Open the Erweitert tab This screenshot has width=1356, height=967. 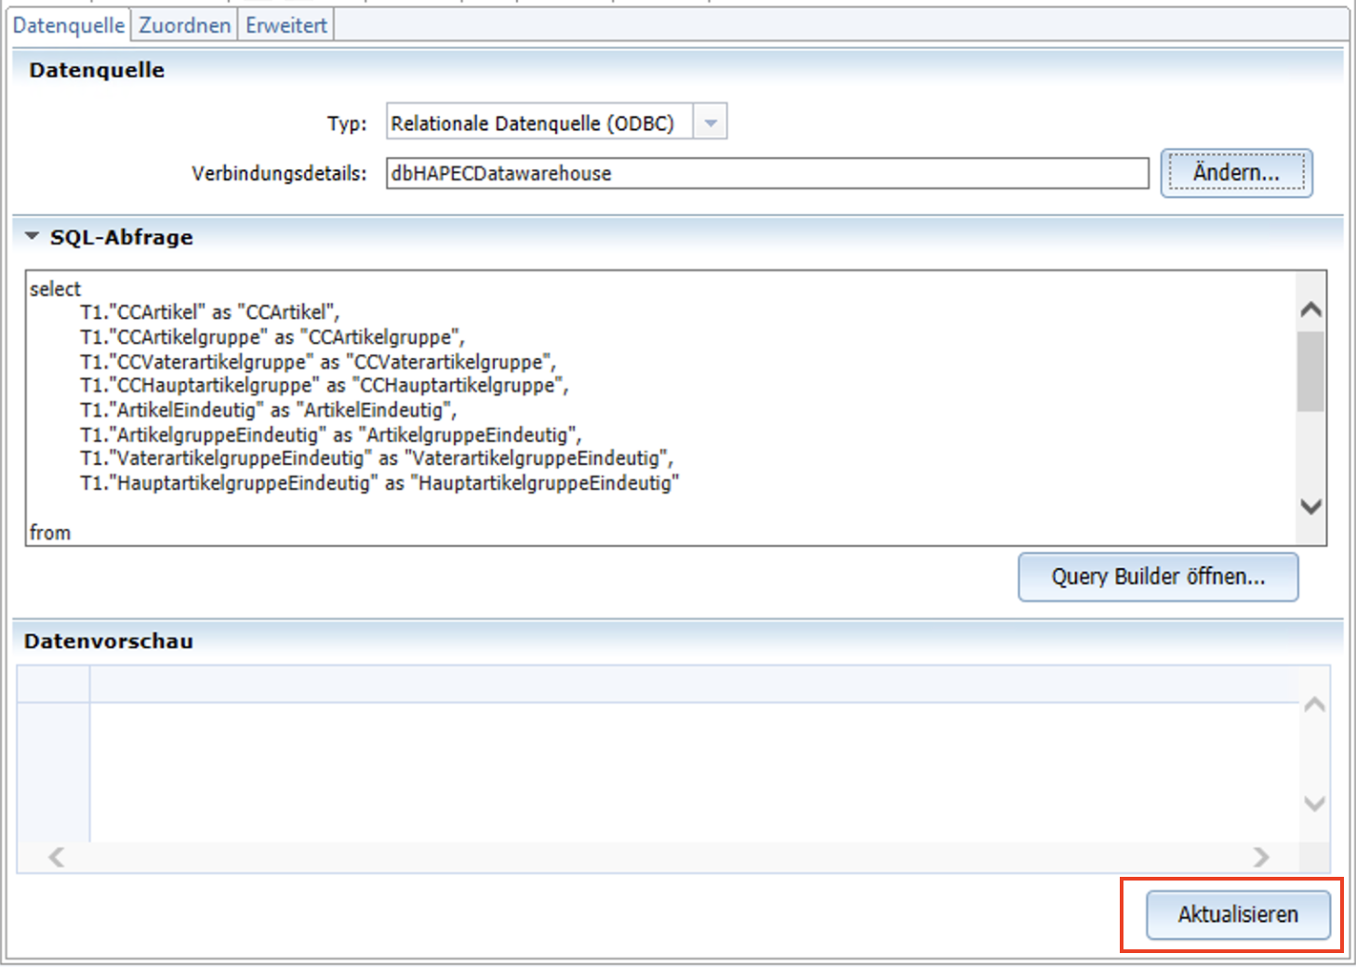pos(286,25)
